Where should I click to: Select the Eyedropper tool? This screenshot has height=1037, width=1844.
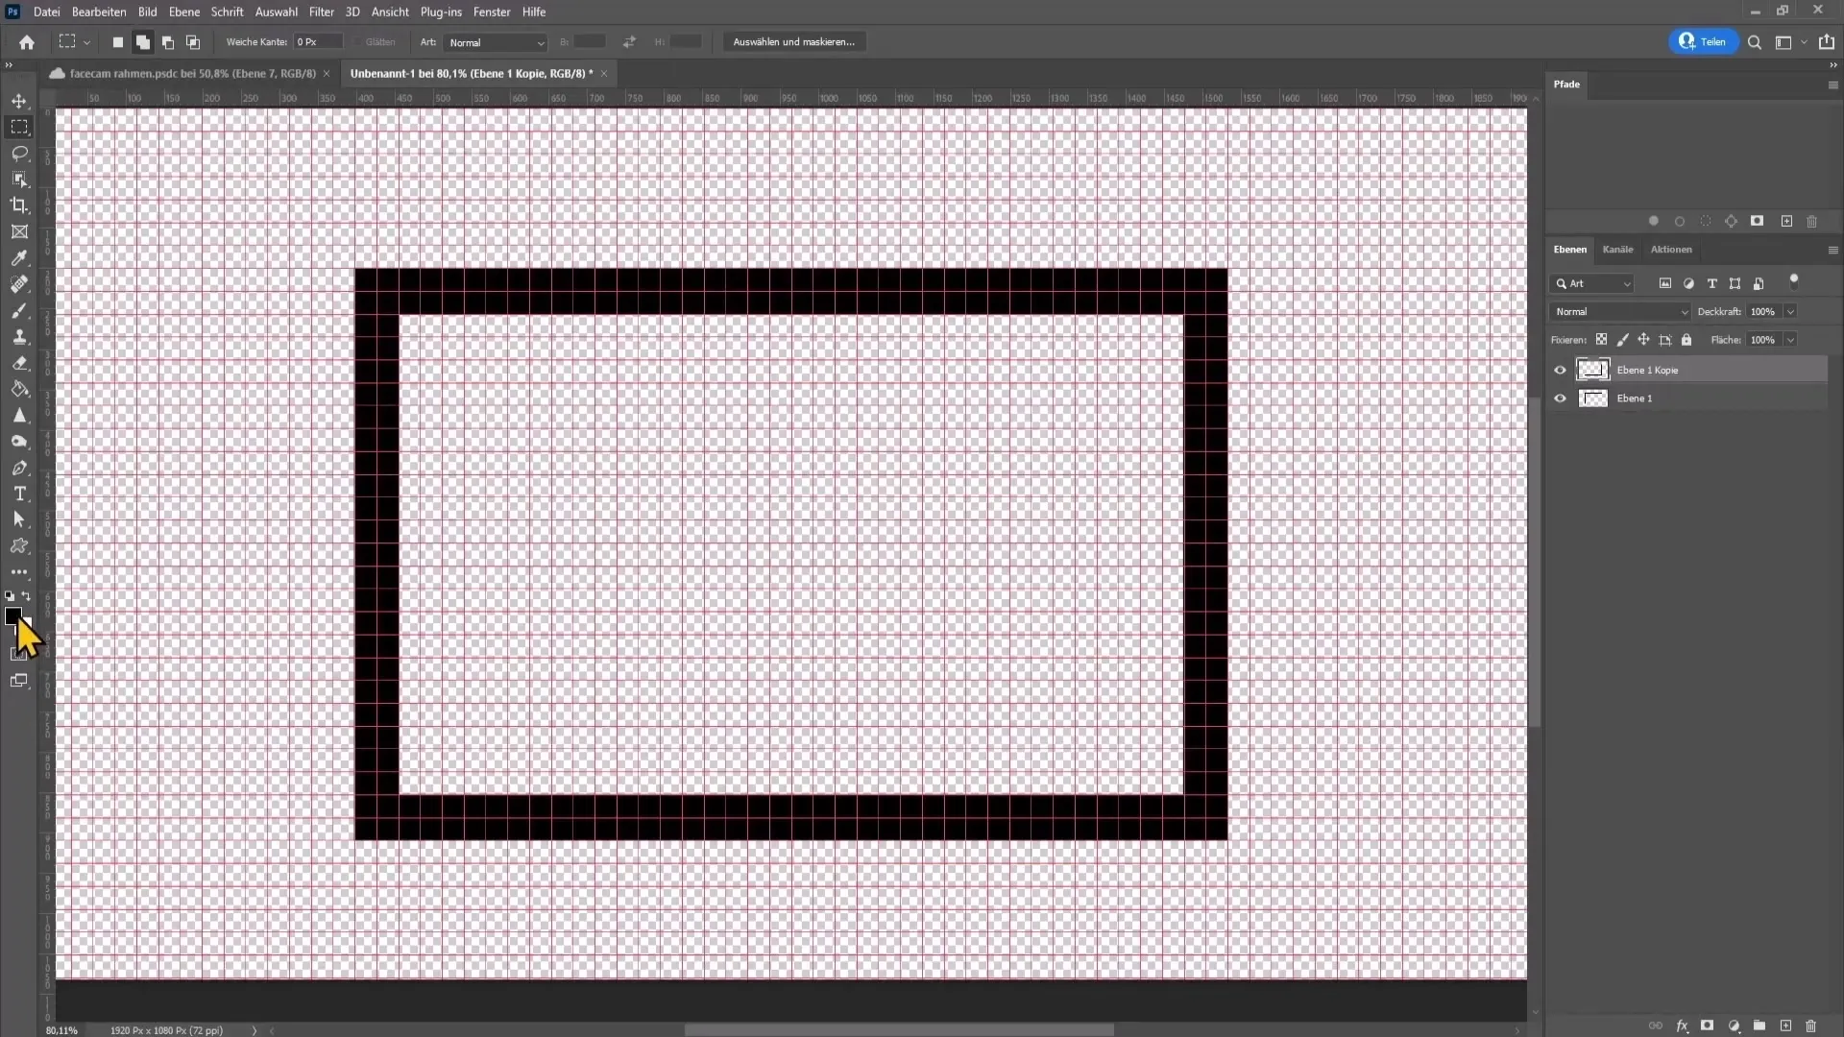coord(19,258)
